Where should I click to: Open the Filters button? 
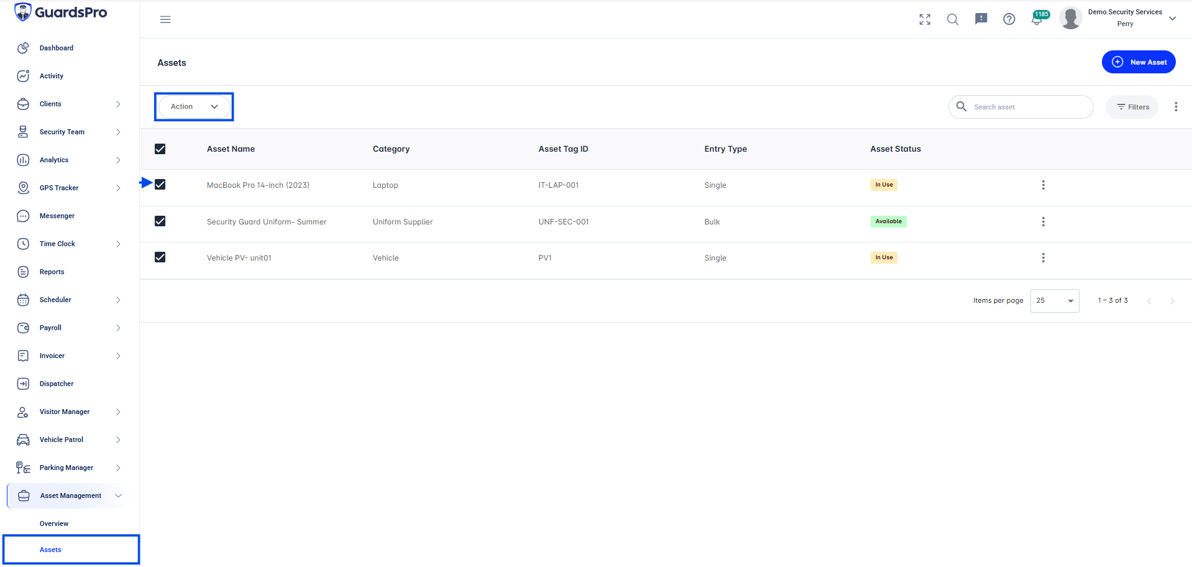tap(1132, 107)
